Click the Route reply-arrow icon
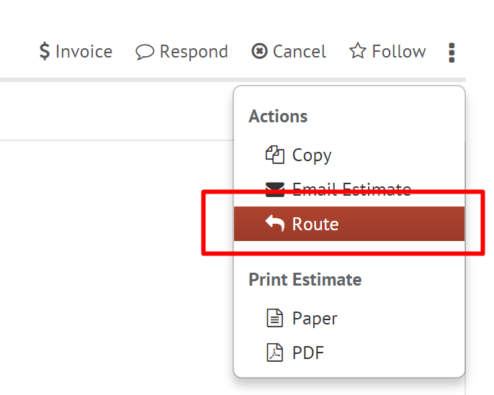Screen dimensions: 494x395 point(275,224)
